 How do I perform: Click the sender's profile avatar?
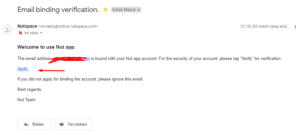[x=7, y=30]
